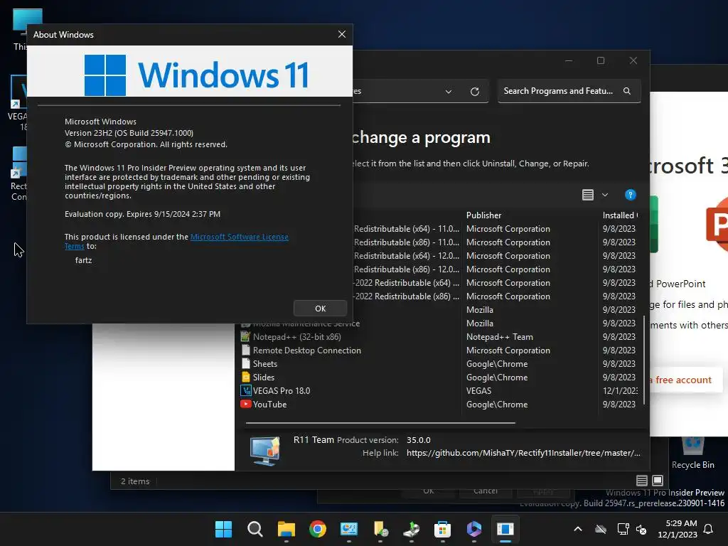Viewport: 728px width, 546px height.
Task: Click the search magnifier in Programs and Features
Action: click(627, 91)
